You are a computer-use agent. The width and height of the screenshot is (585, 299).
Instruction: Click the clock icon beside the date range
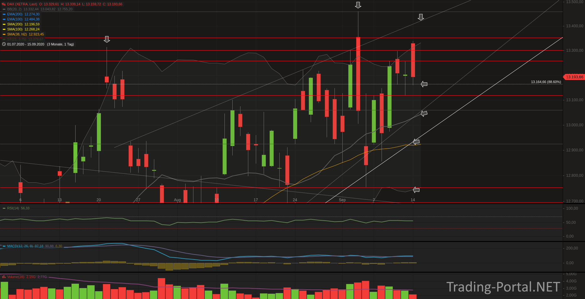tap(4, 44)
